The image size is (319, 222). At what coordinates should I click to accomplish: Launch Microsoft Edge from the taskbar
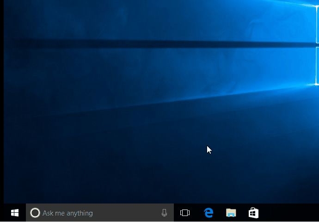coord(209,213)
